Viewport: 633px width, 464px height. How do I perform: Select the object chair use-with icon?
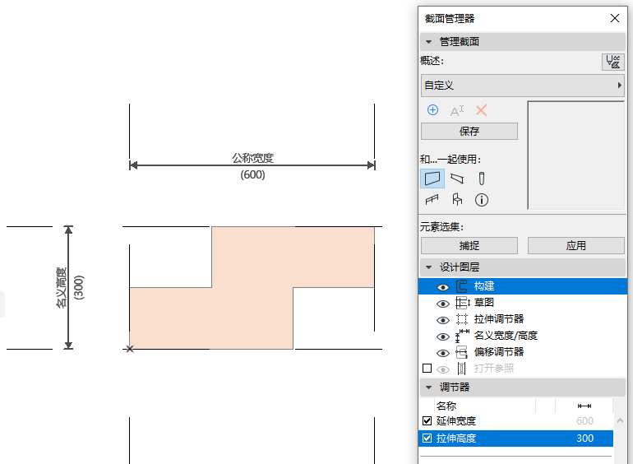click(x=457, y=199)
